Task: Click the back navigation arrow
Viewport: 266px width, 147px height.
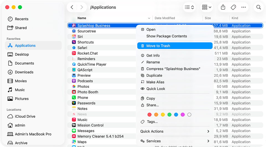Action: click(x=72, y=7)
